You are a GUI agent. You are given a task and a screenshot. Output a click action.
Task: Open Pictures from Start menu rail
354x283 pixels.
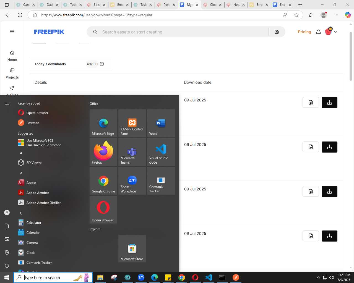tap(7, 239)
